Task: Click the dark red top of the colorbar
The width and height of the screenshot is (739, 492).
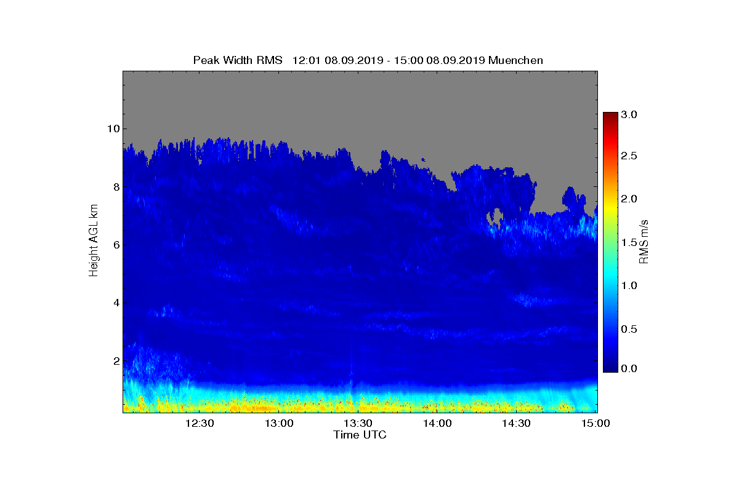Action: [x=610, y=116]
